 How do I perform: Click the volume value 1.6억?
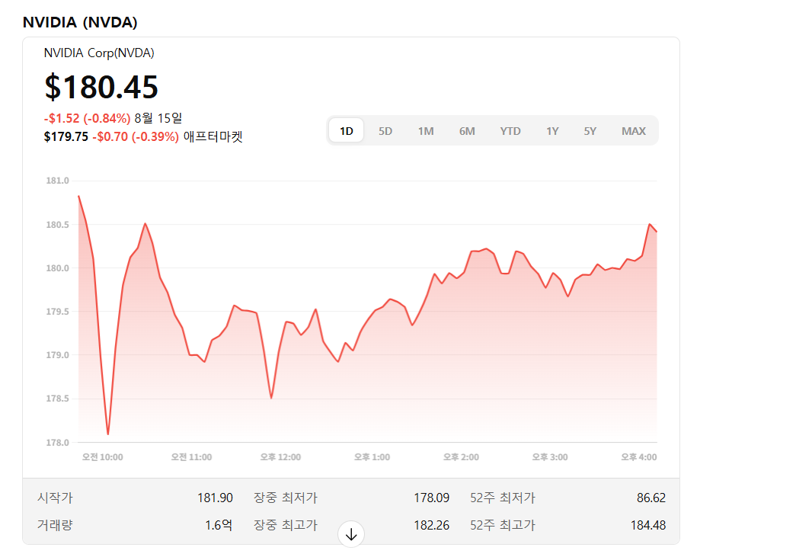tap(219, 525)
